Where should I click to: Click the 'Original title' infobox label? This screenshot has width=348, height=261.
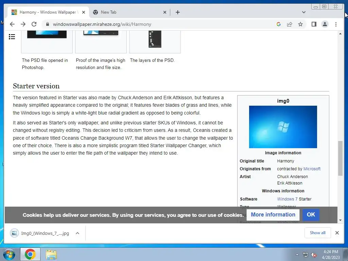tap(252, 161)
